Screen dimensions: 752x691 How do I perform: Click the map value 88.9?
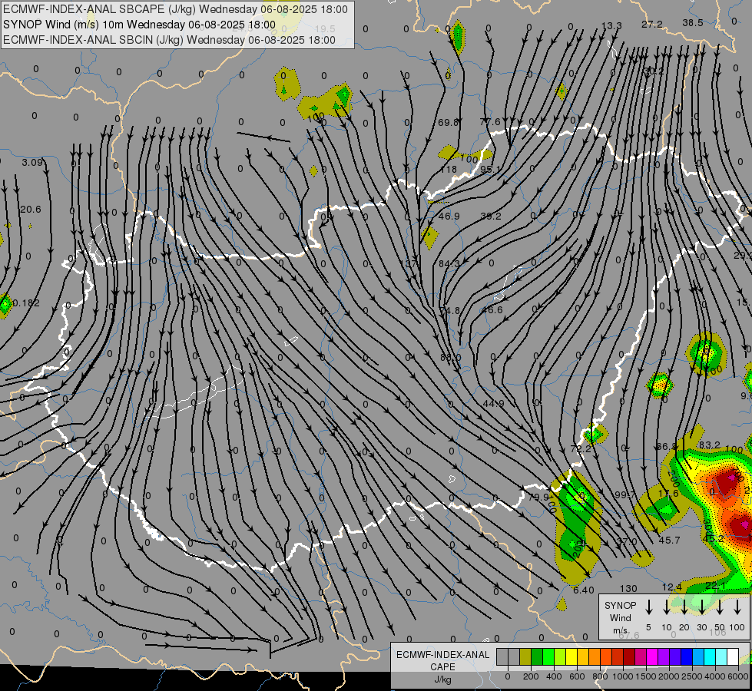(450, 357)
